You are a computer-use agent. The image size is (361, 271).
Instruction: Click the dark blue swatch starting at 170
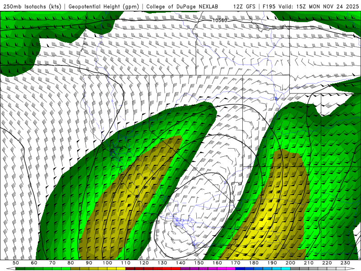click(x=240, y=269)
